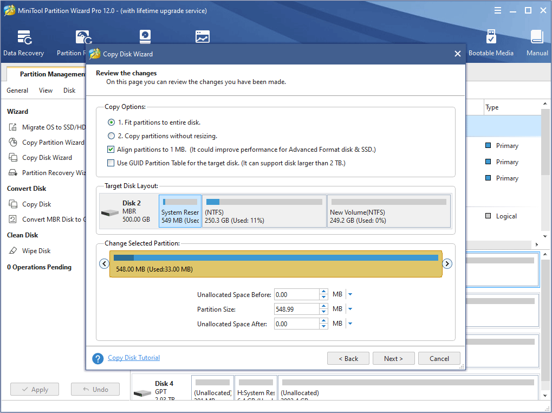Open unit dropdown for Unallocated Space Before

click(350, 294)
